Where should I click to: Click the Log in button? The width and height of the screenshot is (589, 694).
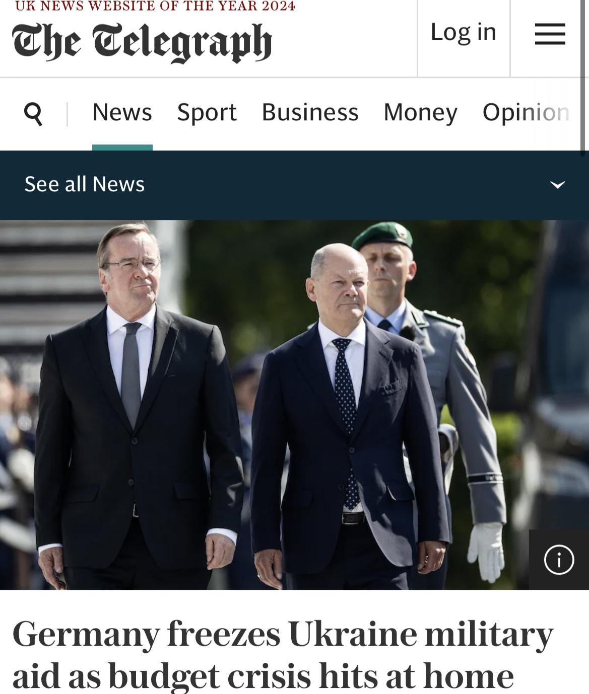(464, 32)
